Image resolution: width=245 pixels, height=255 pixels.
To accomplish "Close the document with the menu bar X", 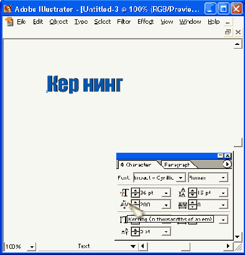I will (x=238, y=32).
